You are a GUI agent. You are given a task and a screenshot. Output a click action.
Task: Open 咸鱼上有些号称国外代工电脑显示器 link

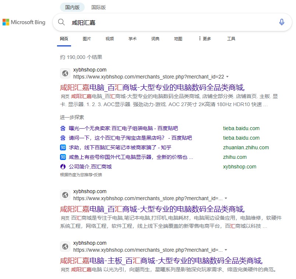131,157
